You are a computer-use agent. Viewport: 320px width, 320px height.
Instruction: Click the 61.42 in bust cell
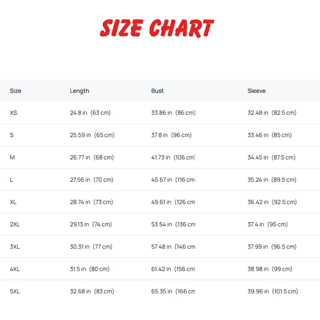(x=173, y=269)
